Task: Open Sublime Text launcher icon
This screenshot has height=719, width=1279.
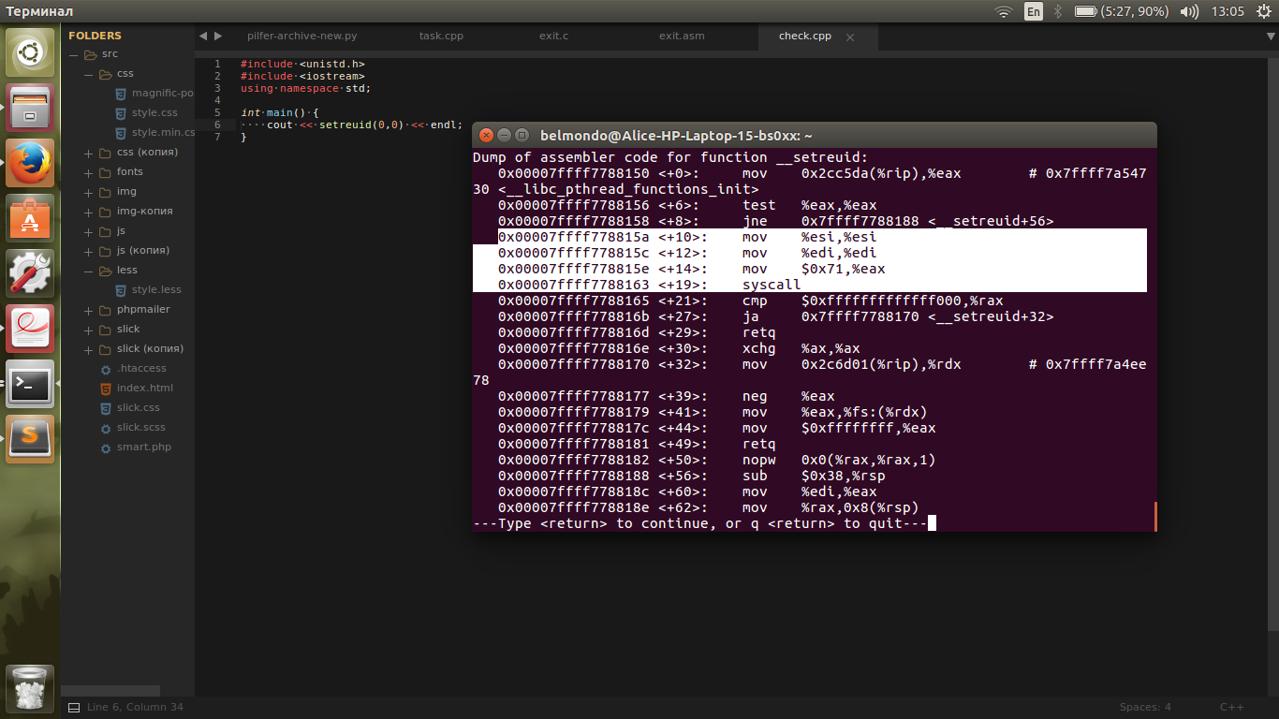Action: click(30, 439)
